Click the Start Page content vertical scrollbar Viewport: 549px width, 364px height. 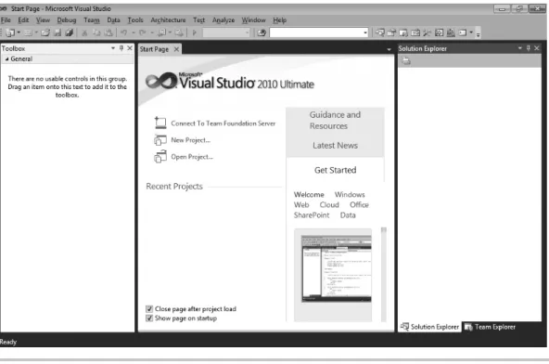pyautogui.click(x=384, y=274)
